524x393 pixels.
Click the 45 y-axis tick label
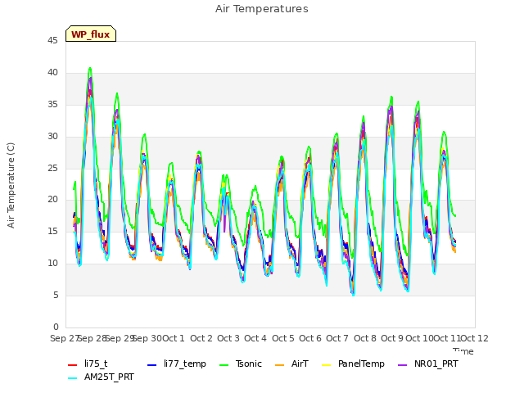click(52, 41)
